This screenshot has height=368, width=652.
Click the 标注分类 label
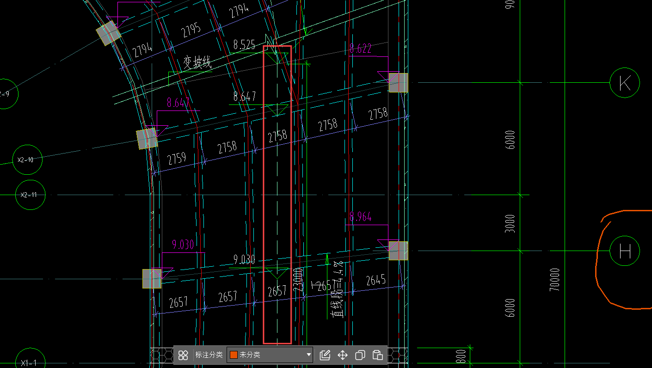click(x=209, y=355)
